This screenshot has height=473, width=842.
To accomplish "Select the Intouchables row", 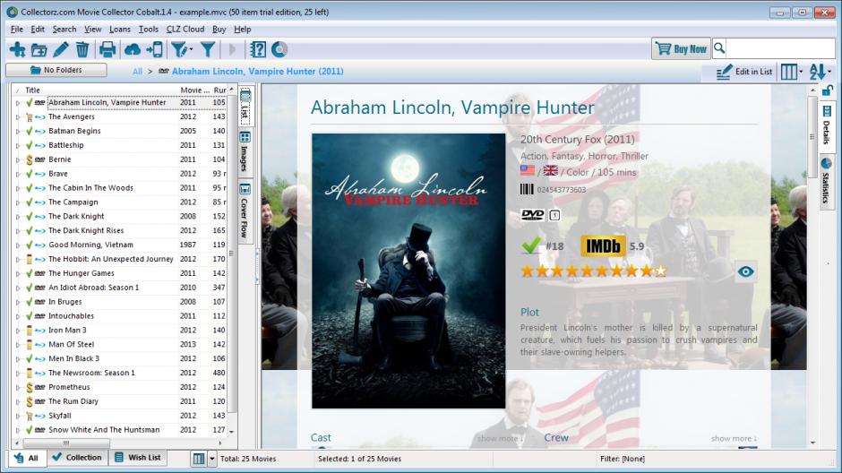I will coord(121,316).
